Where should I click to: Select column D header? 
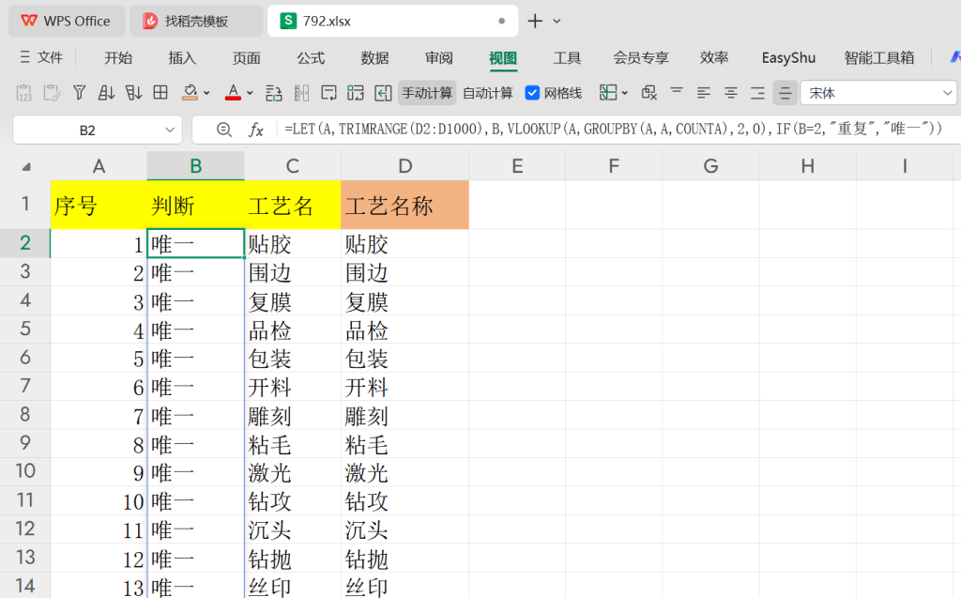pos(404,166)
